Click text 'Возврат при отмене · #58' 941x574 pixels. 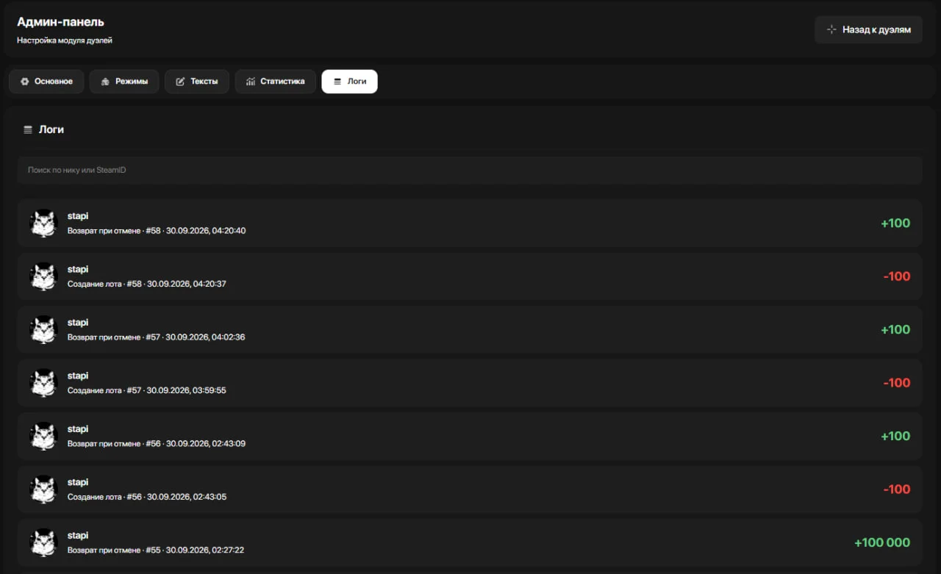point(114,231)
